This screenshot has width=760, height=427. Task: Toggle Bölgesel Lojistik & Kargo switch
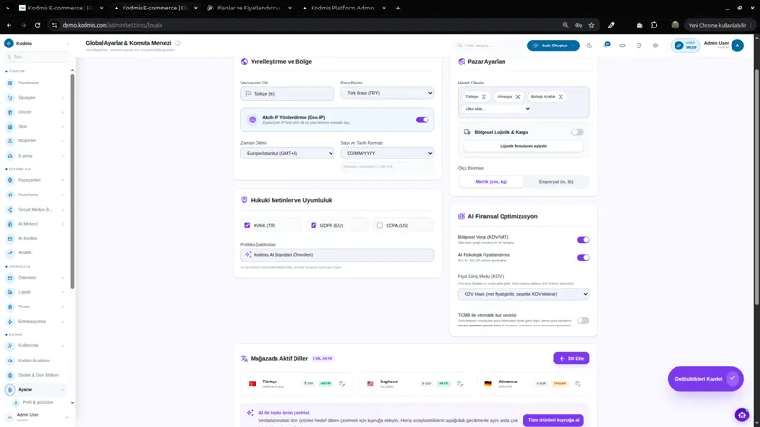pyautogui.click(x=577, y=132)
